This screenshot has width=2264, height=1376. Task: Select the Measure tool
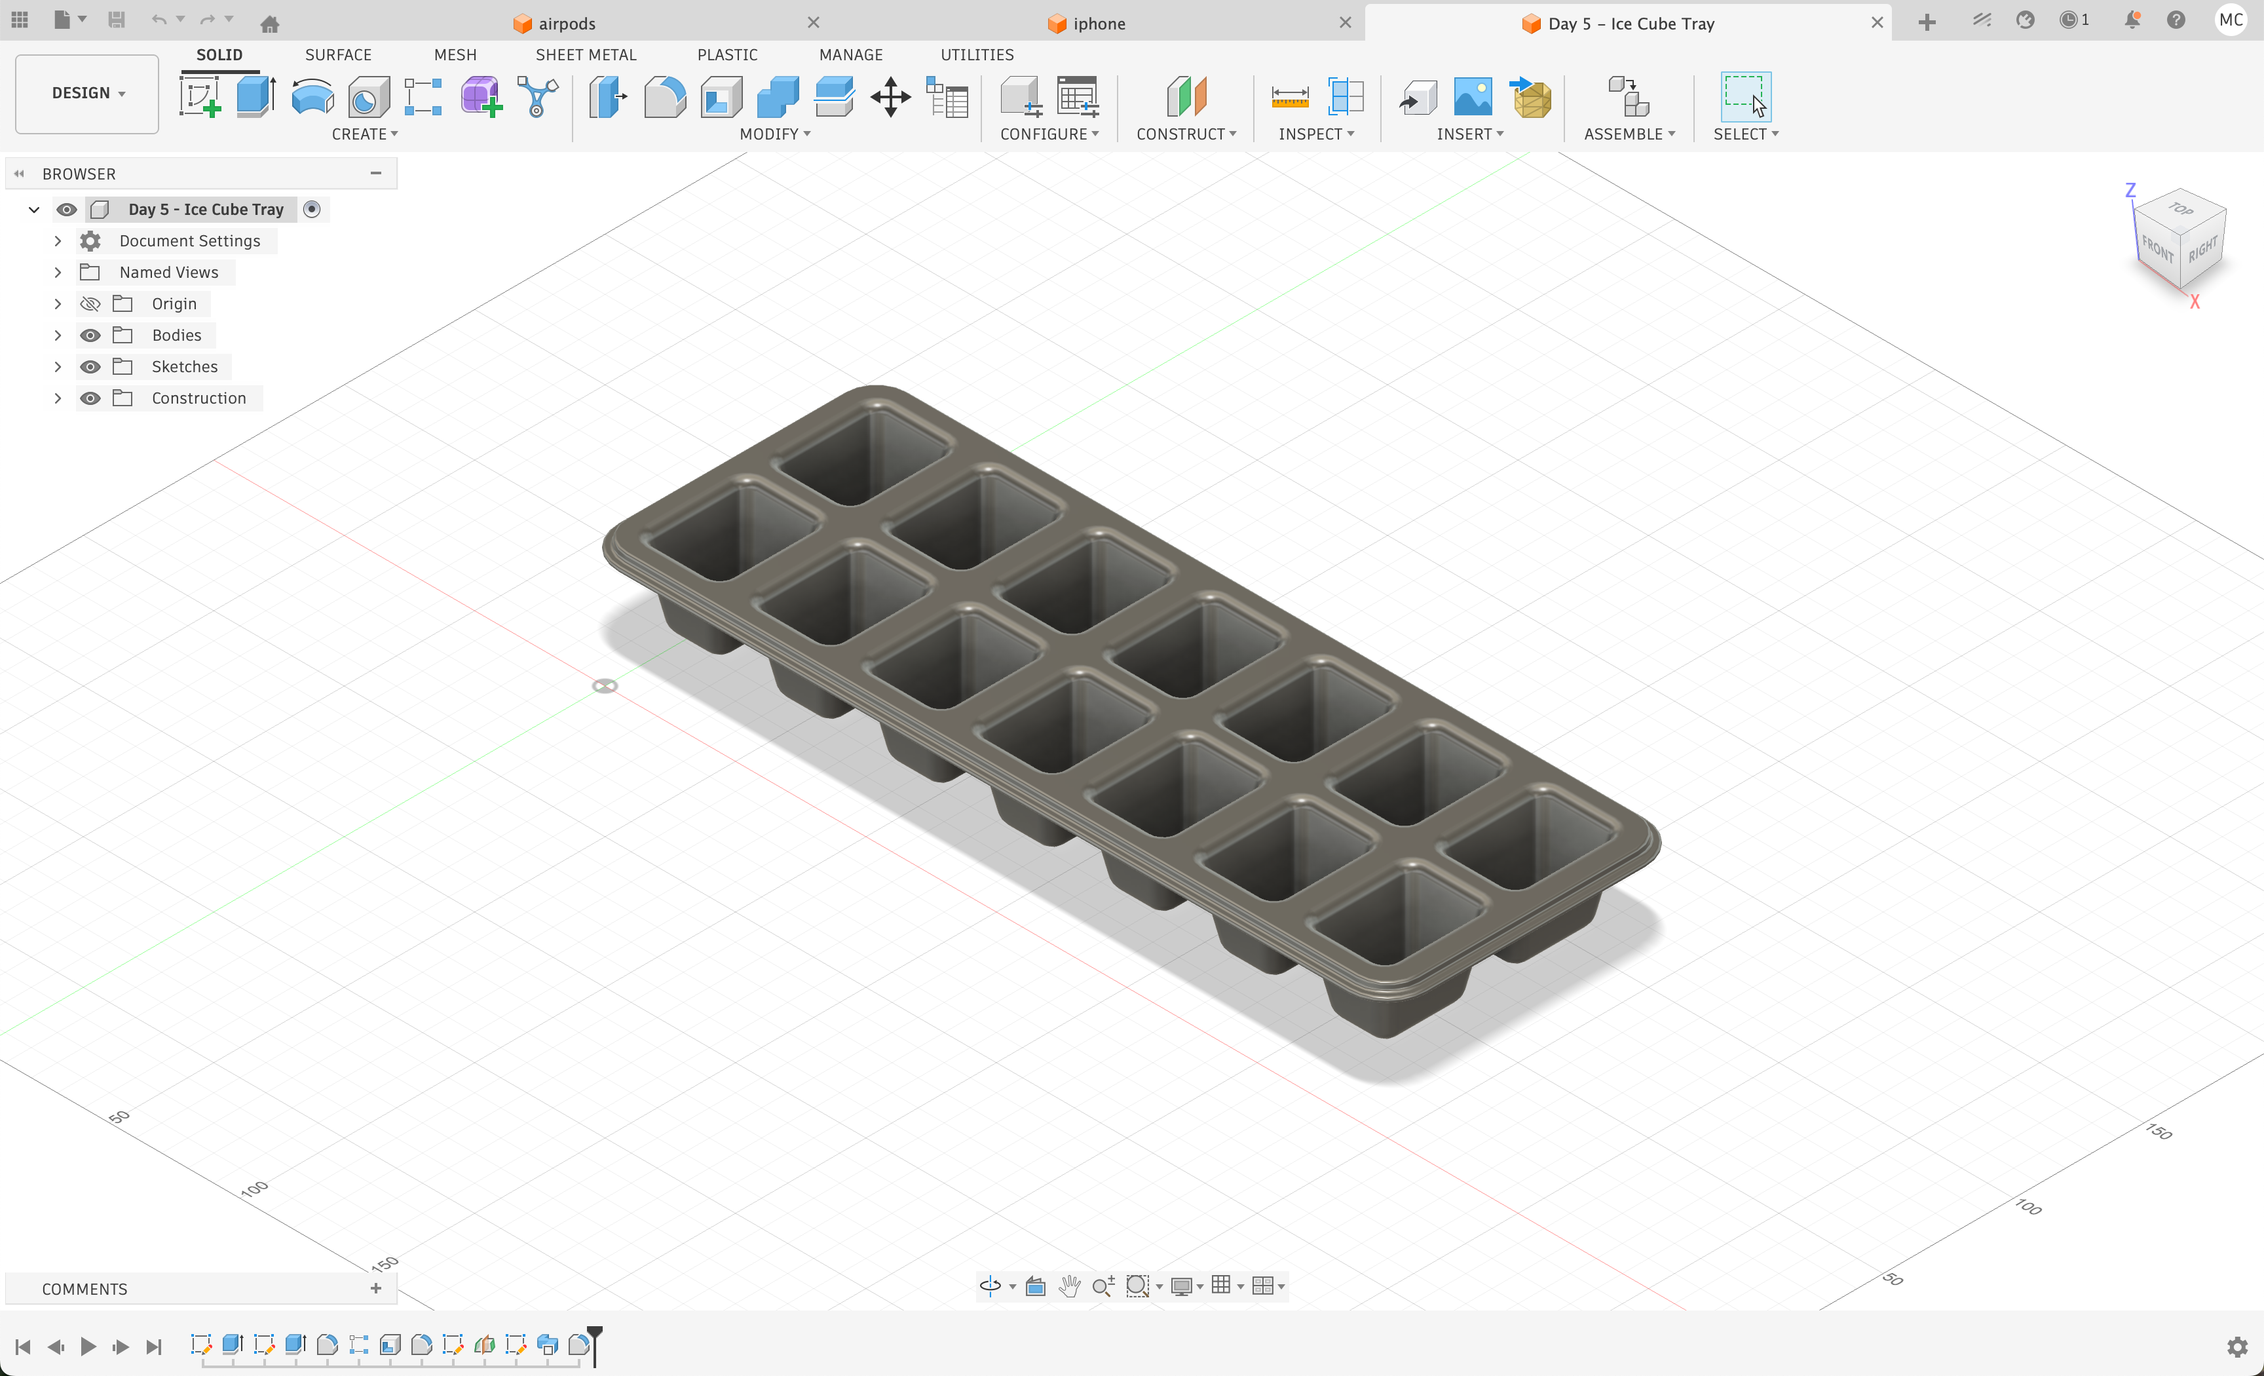click(1290, 96)
